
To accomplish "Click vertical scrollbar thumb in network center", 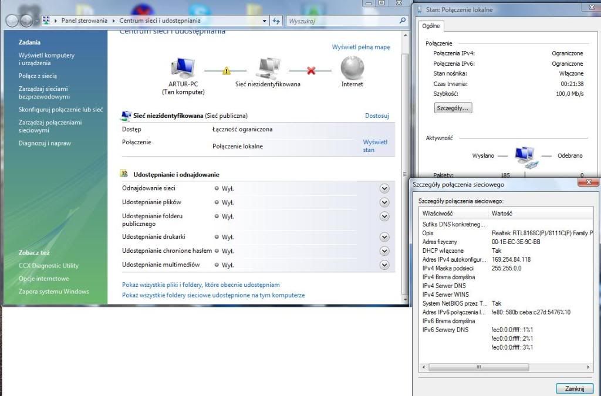I will pyautogui.click(x=405, y=174).
